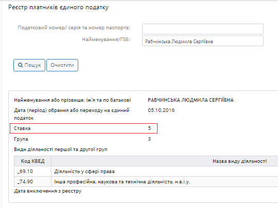The image size is (278, 208).
Task: Click the date 05.10.2016 value
Action: [x=161, y=110]
